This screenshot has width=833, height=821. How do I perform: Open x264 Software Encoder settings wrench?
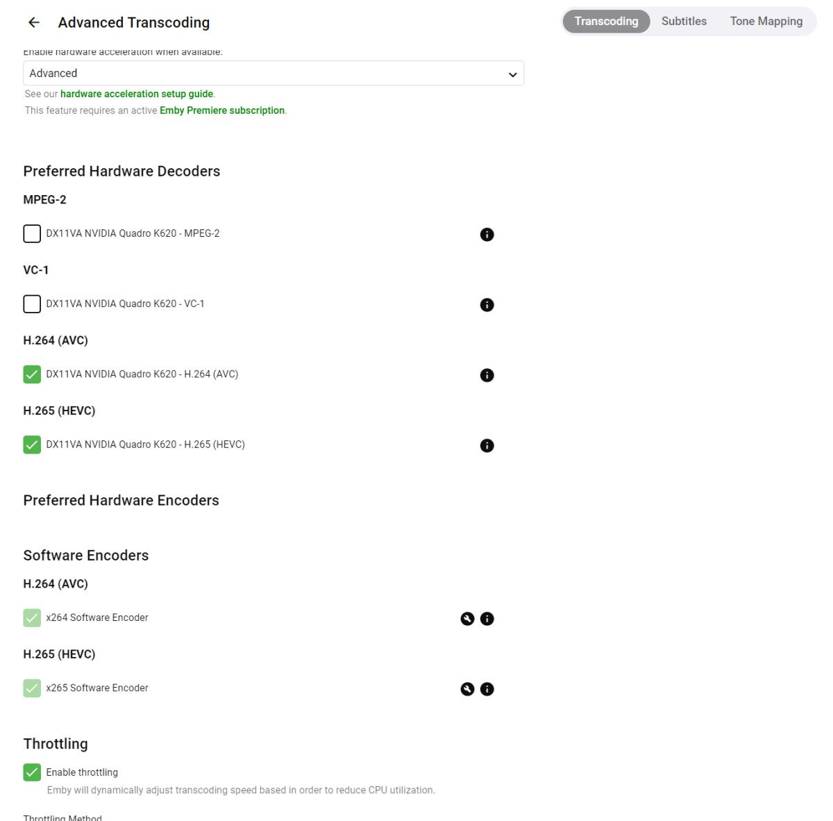pos(467,619)
